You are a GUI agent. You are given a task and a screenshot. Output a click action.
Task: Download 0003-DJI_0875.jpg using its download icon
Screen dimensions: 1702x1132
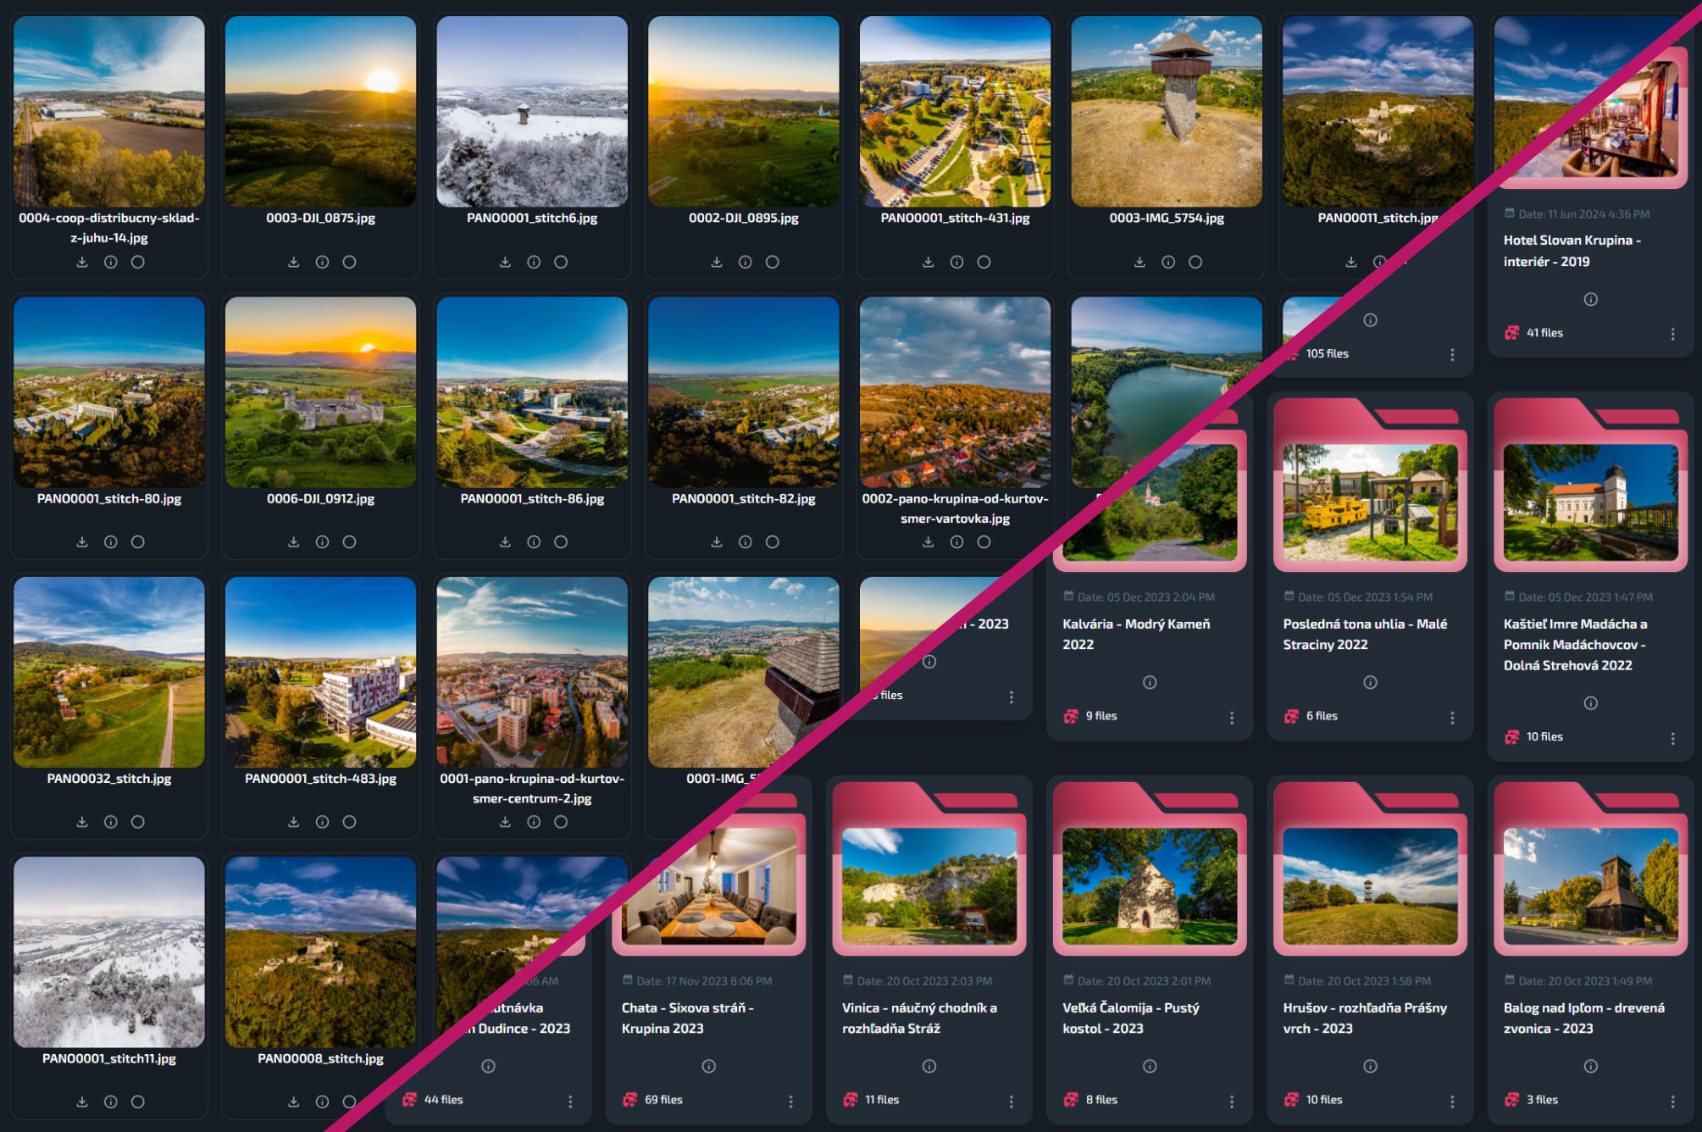pos(293,262)
